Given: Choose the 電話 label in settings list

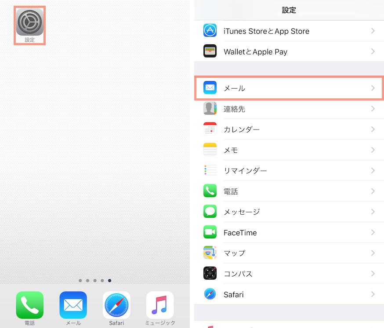Looking at the screenshot, I should (231, 191).
